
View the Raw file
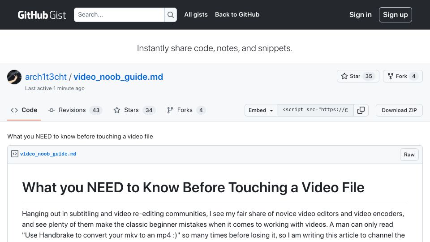(x=409, y=155)
